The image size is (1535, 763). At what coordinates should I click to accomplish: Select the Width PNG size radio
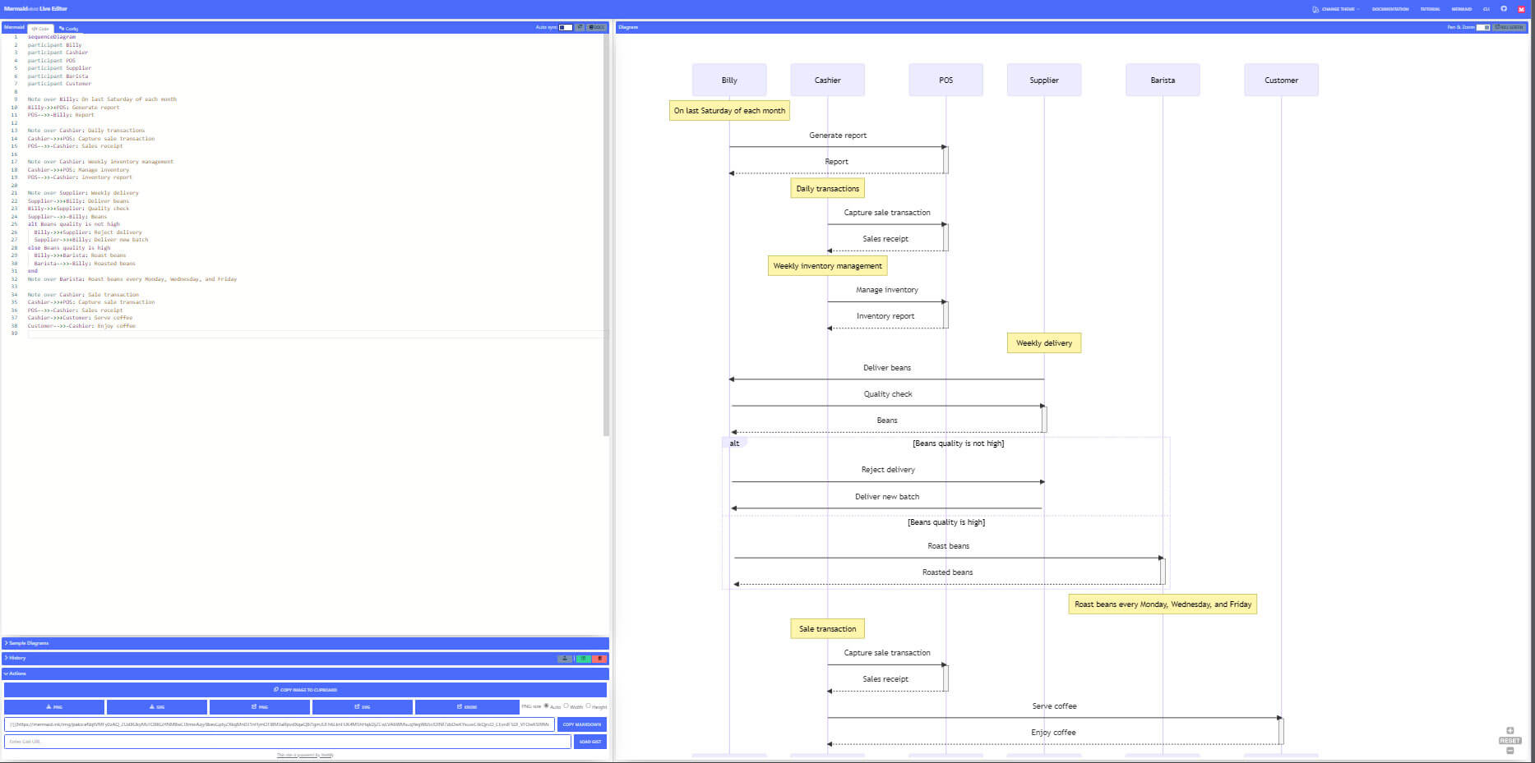(566, 706)
